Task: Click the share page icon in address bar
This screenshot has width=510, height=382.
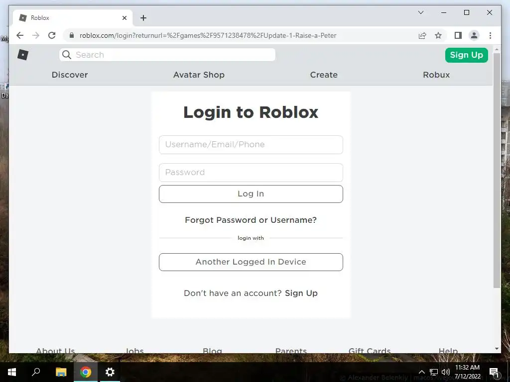Action: [422, 35]
